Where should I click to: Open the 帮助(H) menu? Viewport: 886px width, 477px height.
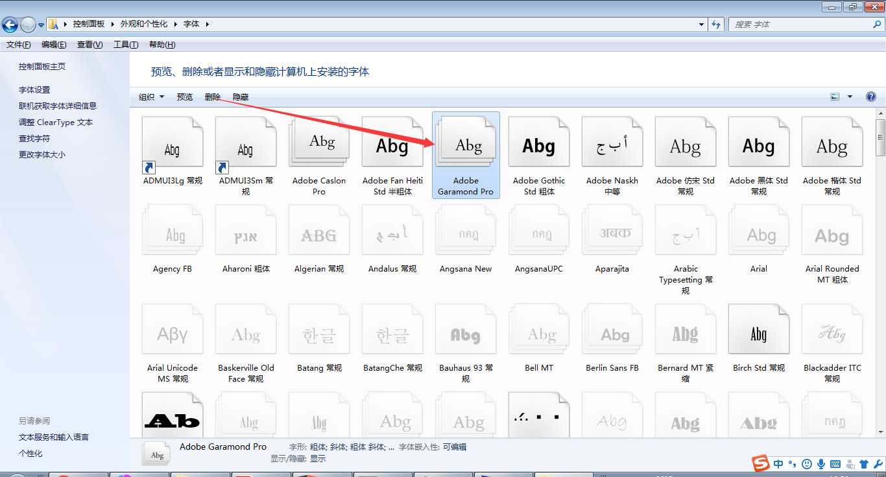tap(162, 45)
